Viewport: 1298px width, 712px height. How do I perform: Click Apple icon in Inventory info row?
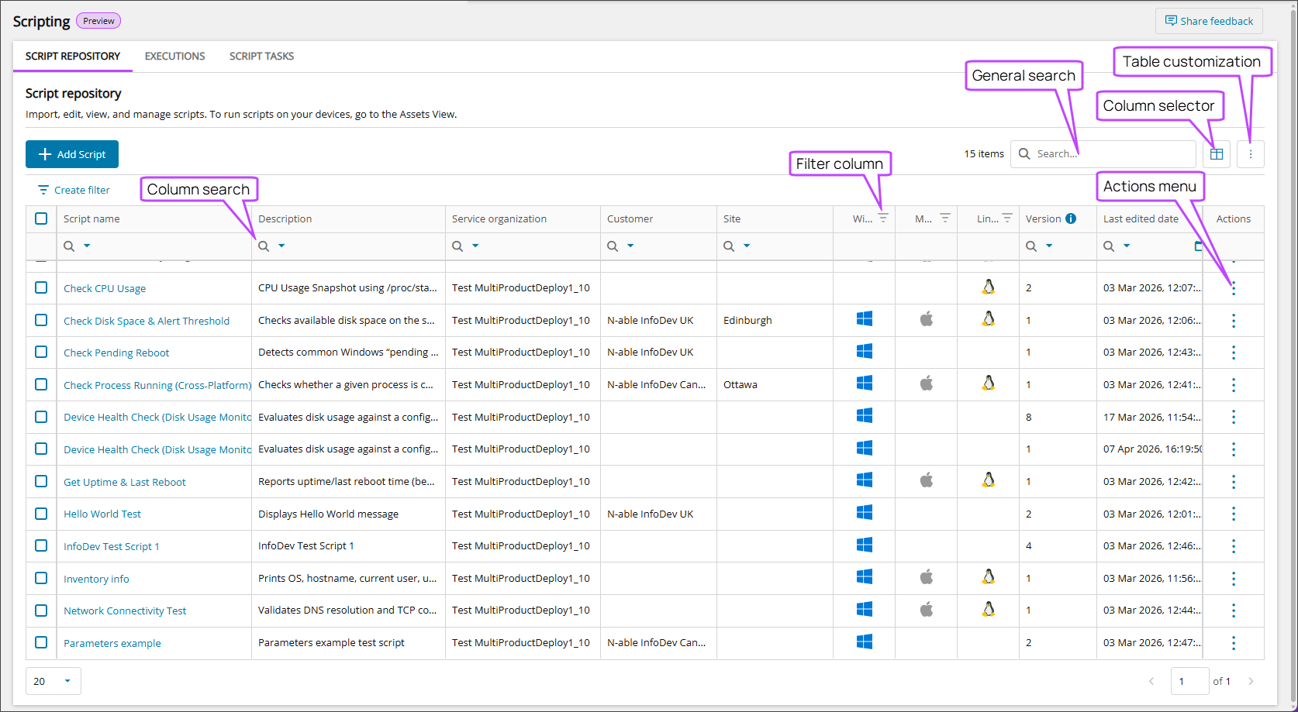(x=927, y=577)
